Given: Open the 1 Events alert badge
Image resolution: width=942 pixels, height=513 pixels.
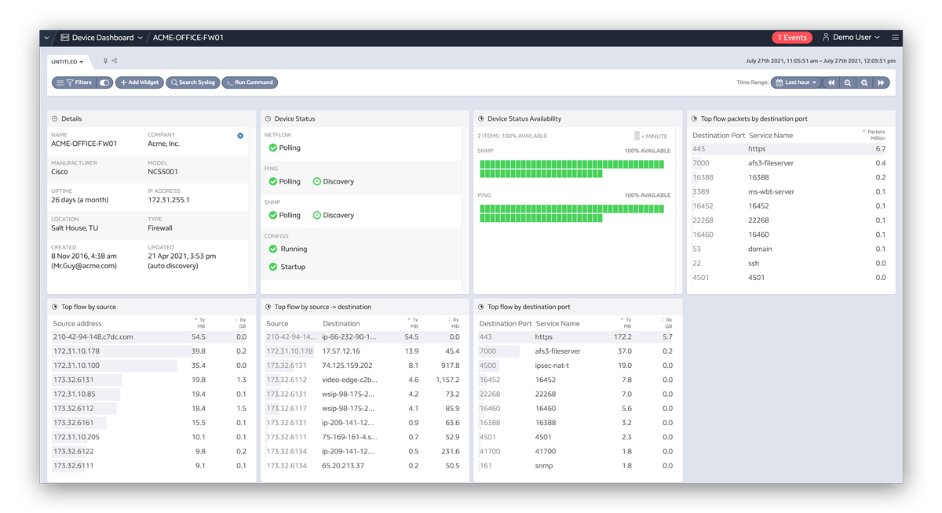Looking at the screenshot, I should (792, 38).
